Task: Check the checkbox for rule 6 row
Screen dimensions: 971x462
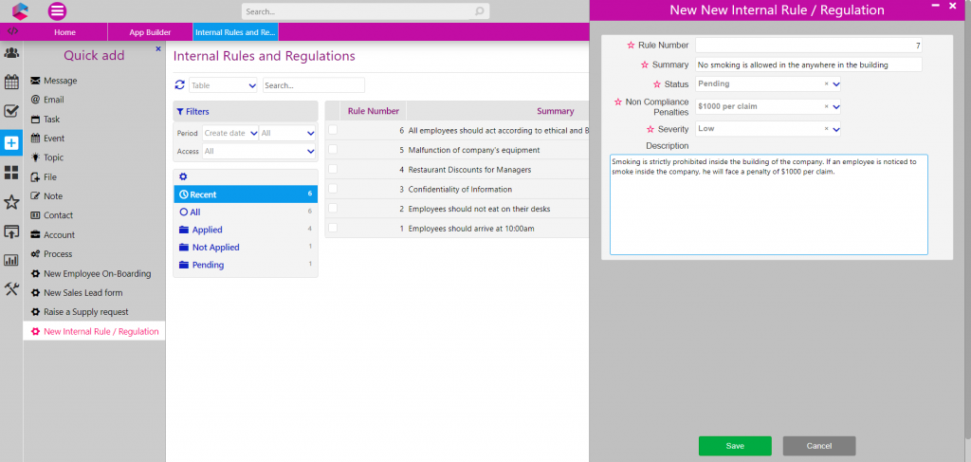Action: click(333, 130)
